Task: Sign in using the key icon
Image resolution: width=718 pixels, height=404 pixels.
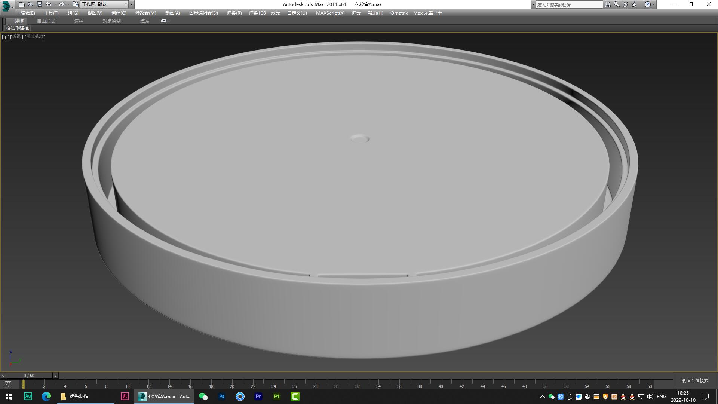Action: coord(616,4)
